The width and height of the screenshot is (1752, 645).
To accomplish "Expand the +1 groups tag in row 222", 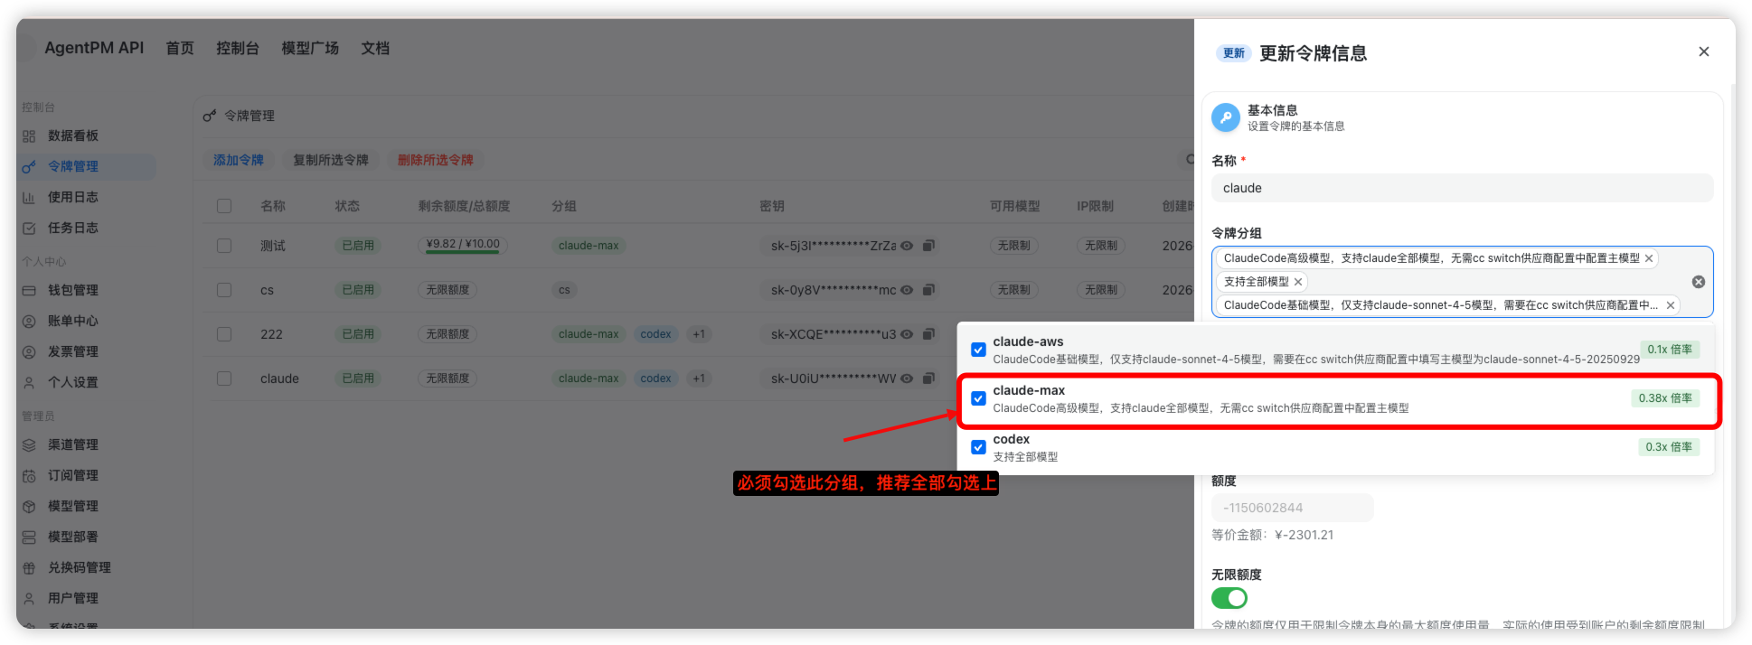I will (699, 334).
